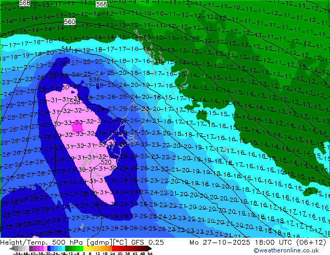Viewport: 330px width, 255px height.
Task: Click the 'GFS 0.25' model label
Action: pyautogui.click(x=147, y=243)
